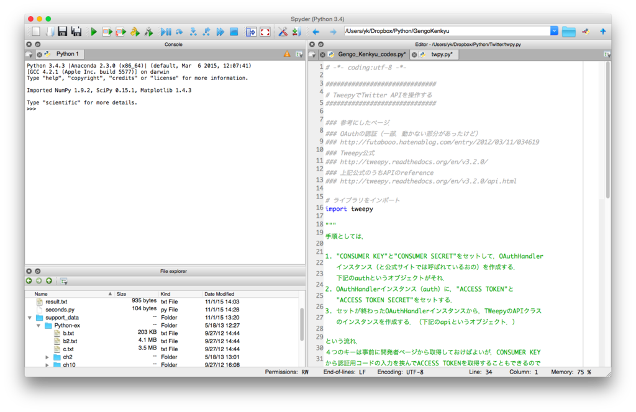Viewport: 636px width, 412px height.
Task: Step into function in debugger
Action: (x=193, y=31)
